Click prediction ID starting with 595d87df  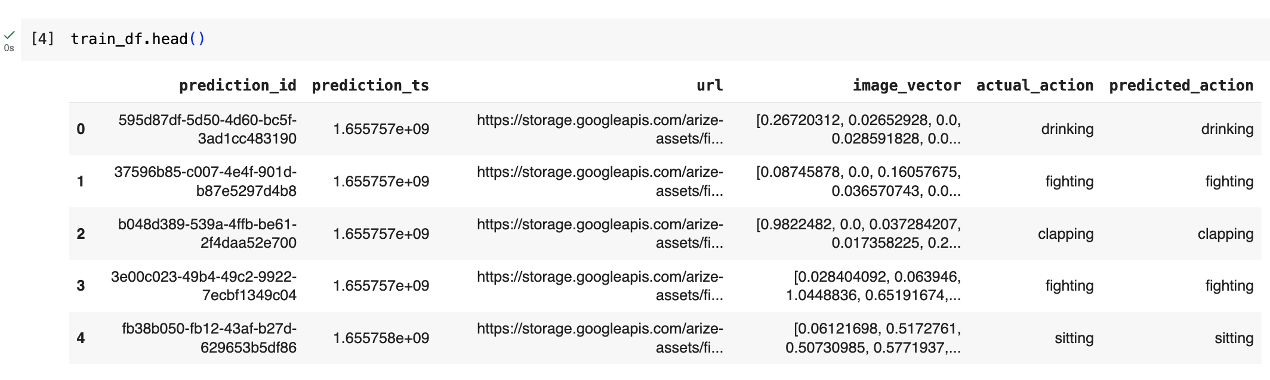pyautogui.click(x=207, y=129)
